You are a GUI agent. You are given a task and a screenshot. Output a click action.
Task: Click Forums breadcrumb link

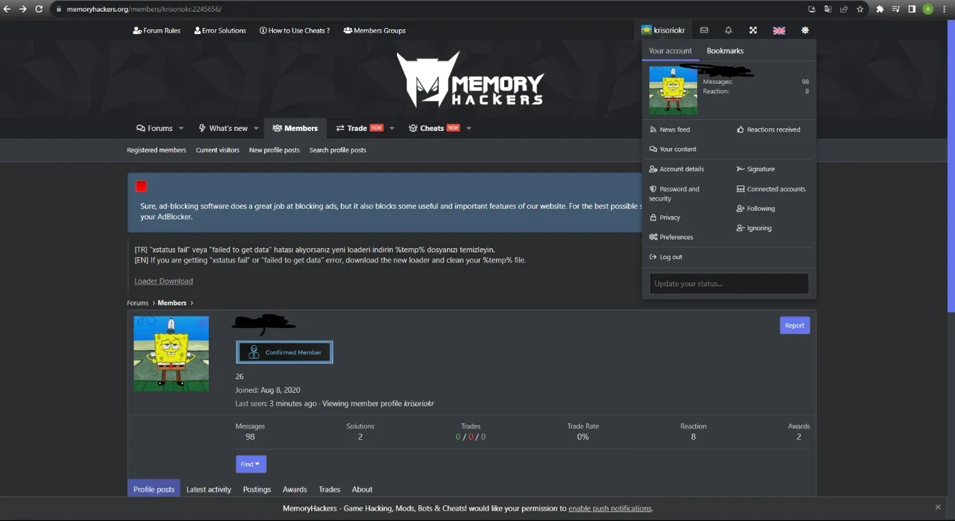[x=137, y=303]
